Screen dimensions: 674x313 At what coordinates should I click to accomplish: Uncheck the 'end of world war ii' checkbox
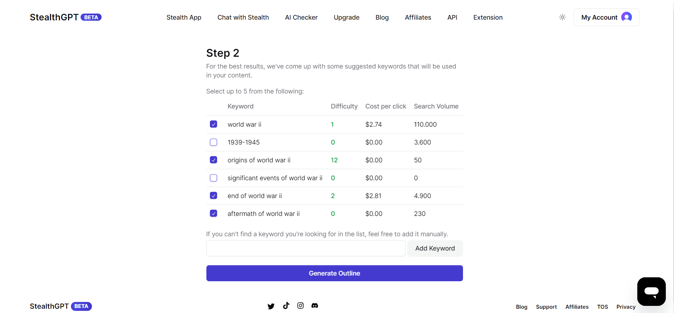(213, 196)
